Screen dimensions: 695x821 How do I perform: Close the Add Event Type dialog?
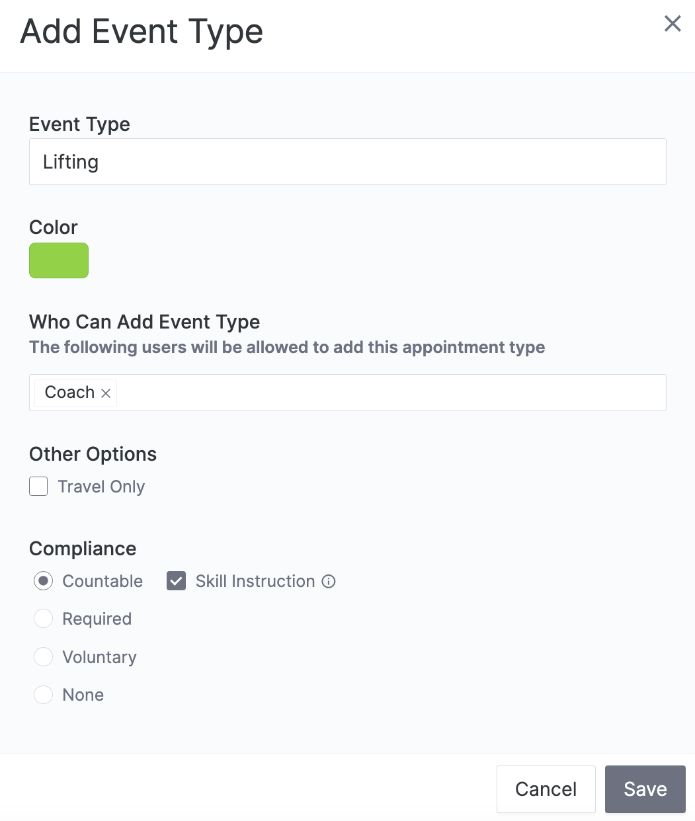673,23
